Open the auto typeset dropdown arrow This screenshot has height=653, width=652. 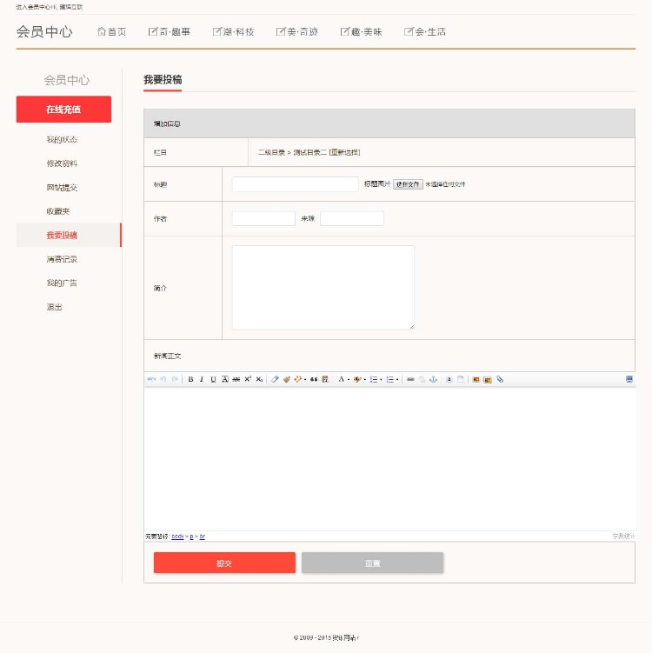pos(305,380)
